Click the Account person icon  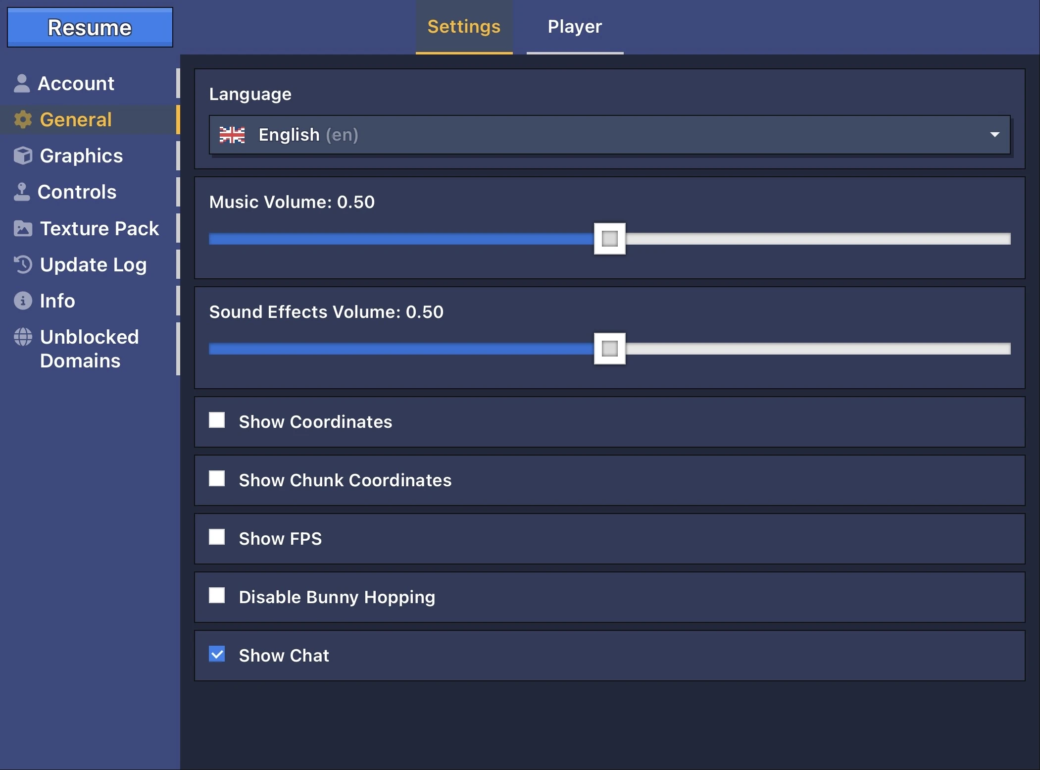coord(22,83)
